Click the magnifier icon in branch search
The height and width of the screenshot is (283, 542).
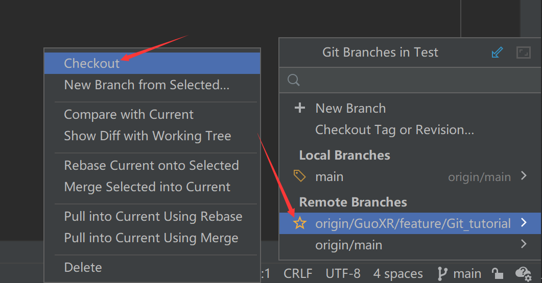coord(294,80)
